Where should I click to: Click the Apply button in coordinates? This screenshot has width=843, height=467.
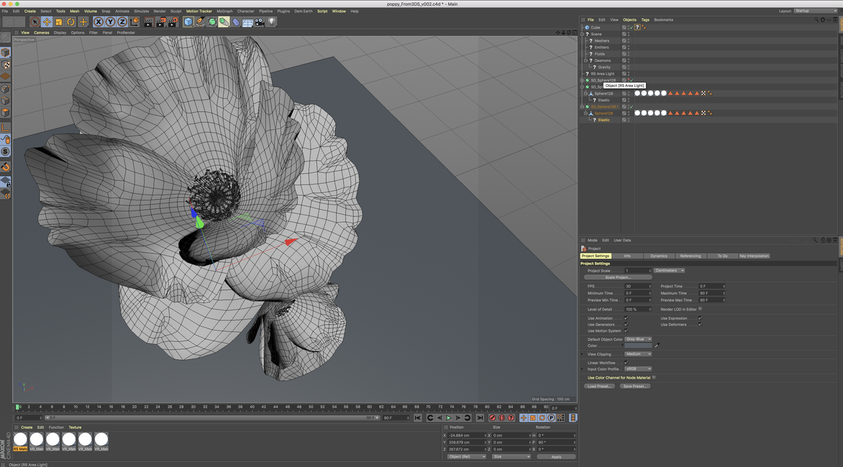click(x=556, y=457)
